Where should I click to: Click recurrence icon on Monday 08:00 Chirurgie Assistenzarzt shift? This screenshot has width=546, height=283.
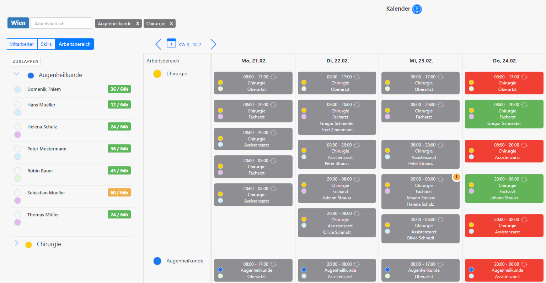click(x=273, y=133)
